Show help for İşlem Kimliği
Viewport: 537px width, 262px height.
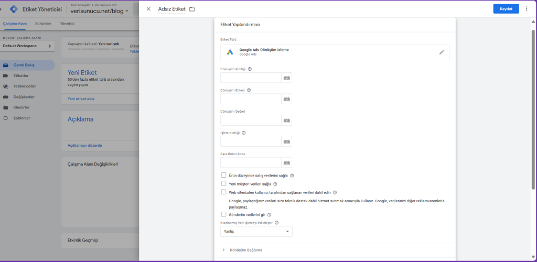pyautogui.click(x=244, y=133)
